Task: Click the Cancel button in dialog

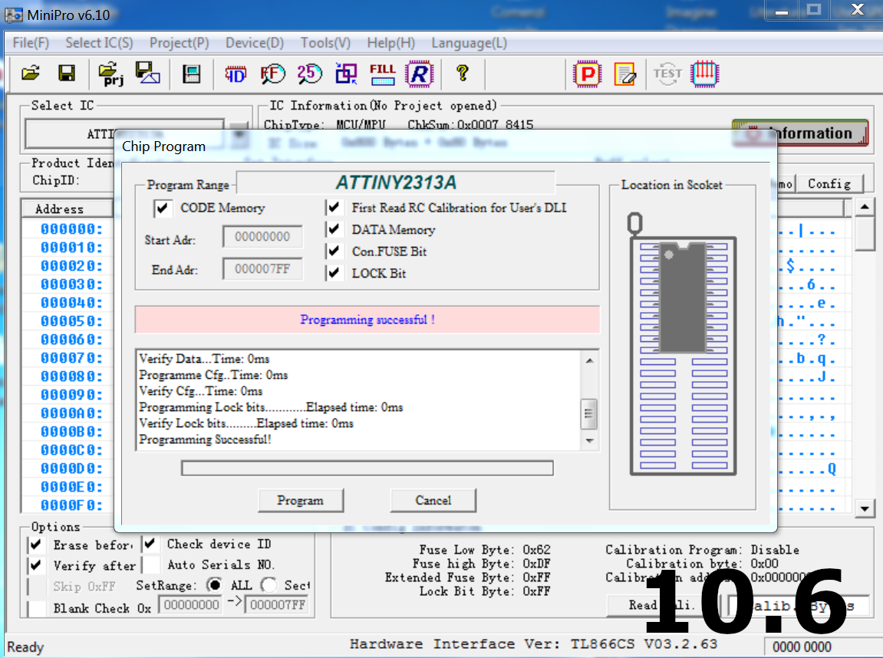Action: point(433,500)
